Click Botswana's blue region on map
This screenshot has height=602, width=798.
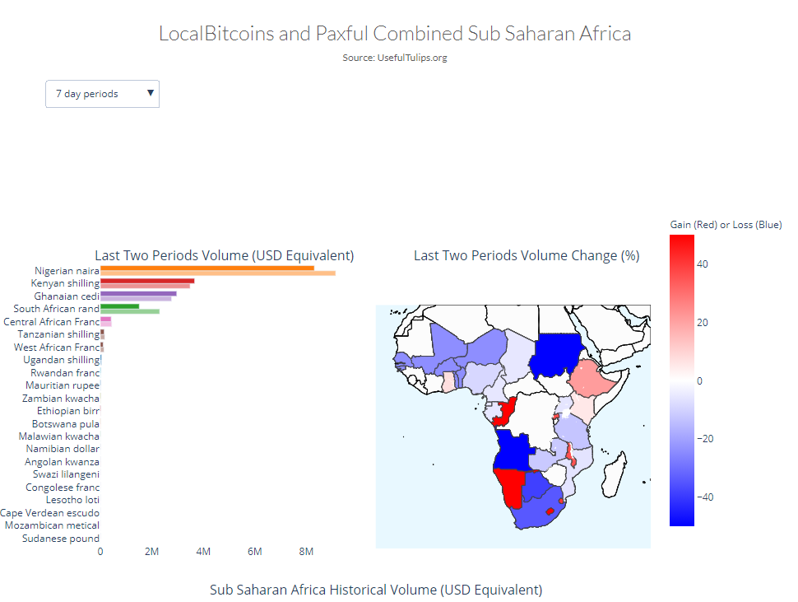point(536,484)
